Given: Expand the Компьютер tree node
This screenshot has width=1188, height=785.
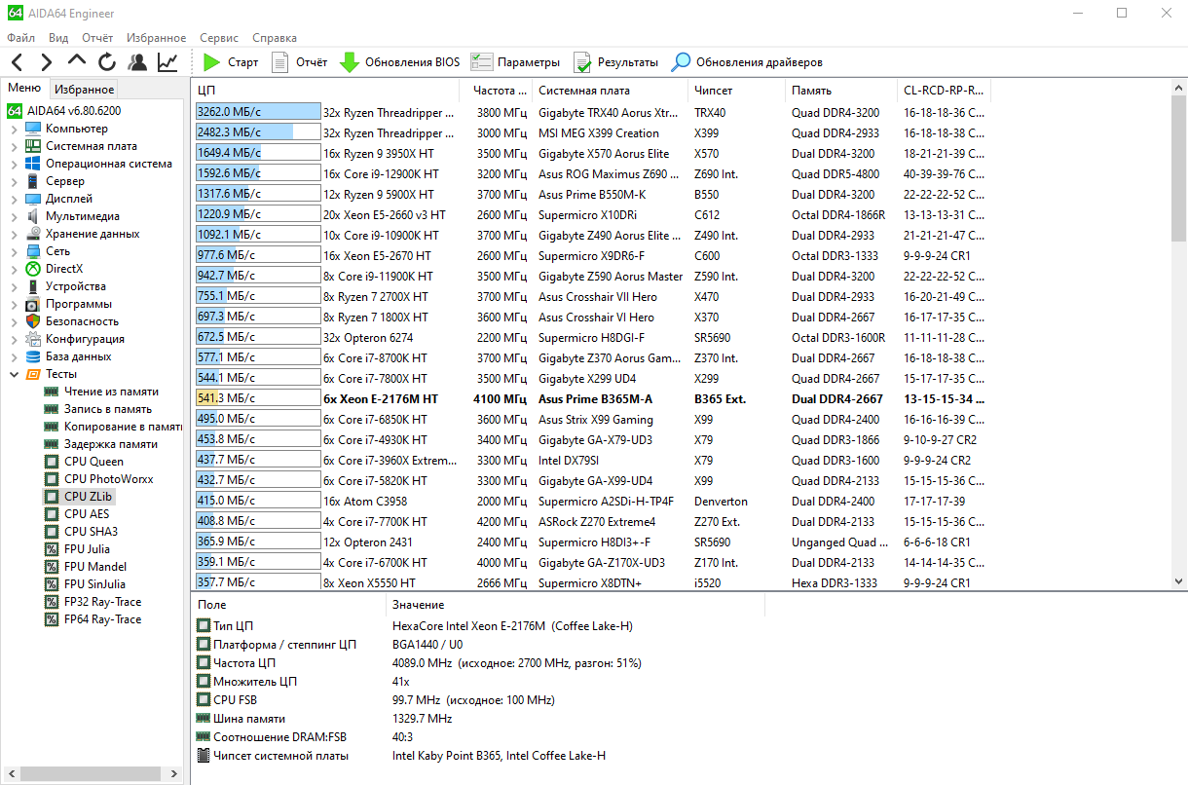Looking at the screenshot, I should coord(15,129).
